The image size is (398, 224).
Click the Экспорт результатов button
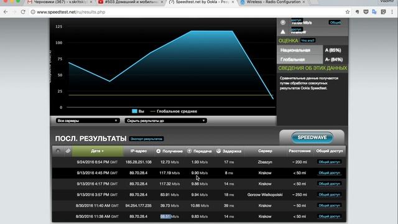tap(147, 139)
